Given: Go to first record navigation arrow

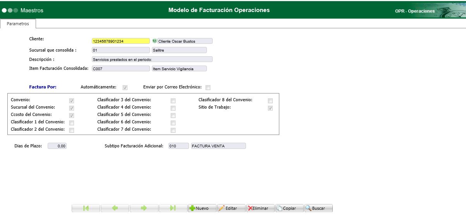Looking at the screenshot, I should point(86,208).
